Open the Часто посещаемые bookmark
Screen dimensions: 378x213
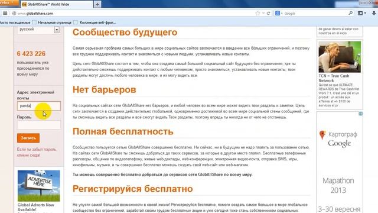tap(15, 22)
